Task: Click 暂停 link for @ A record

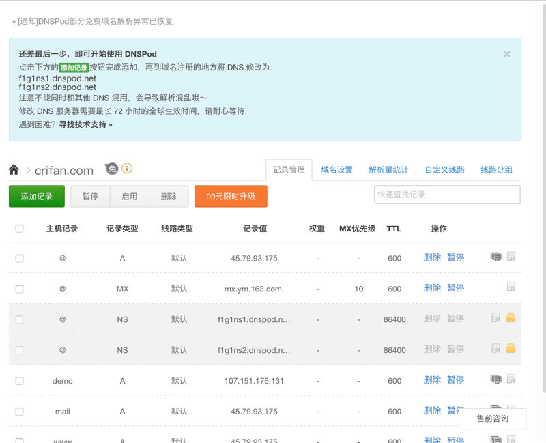Action: (x=455, y=257)
